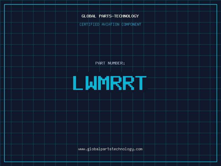The width and height of the screenshot is (221, 166).
Task: Click the GLOBAL PARTS-TECHNOLOGY heading
Action: tap(110, 16)
